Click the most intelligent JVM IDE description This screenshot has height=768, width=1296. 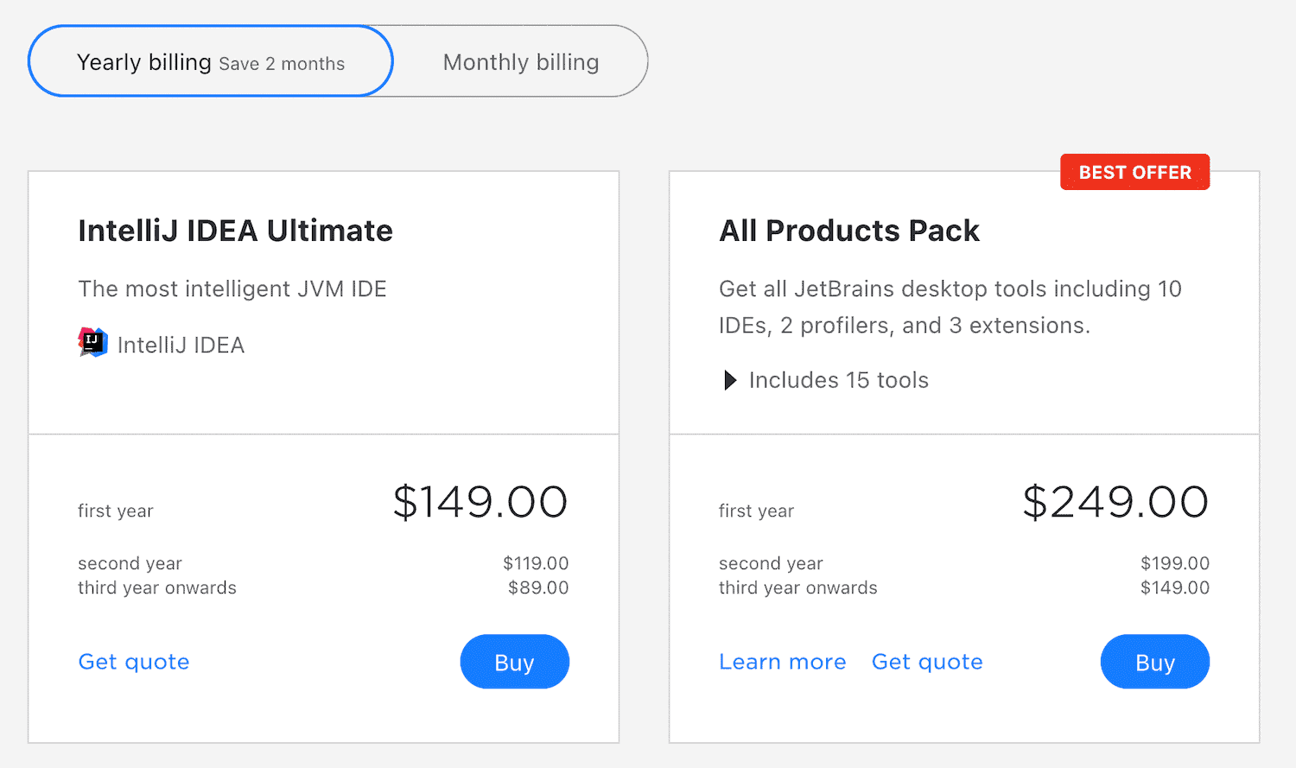tap(232, 289)
